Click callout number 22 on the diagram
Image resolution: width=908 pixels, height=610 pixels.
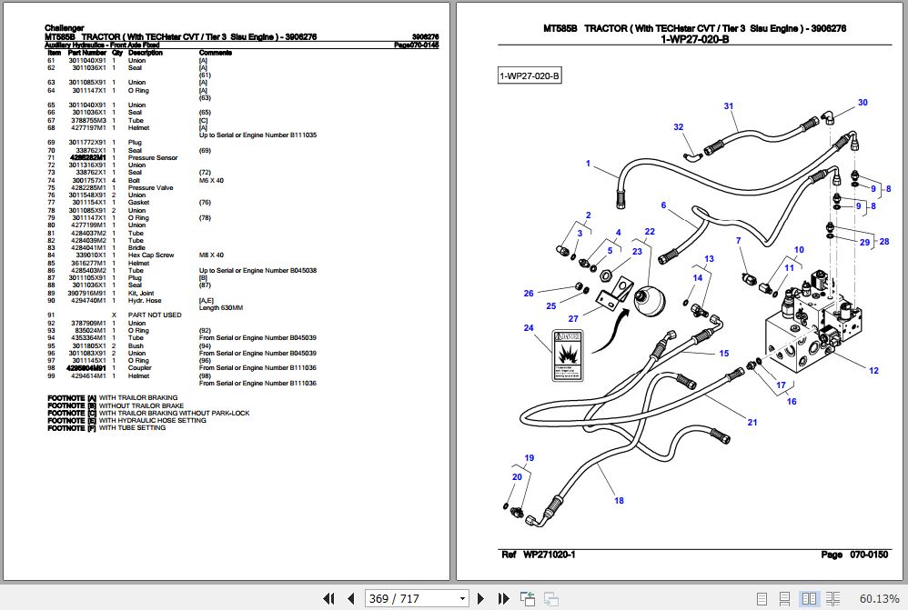tap(649, 231)
